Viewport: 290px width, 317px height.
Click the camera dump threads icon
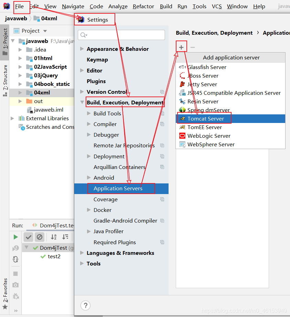point(15,285)
